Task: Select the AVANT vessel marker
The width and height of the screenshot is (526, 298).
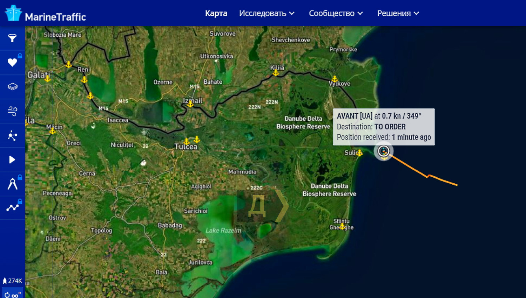Action: [384, 151]
